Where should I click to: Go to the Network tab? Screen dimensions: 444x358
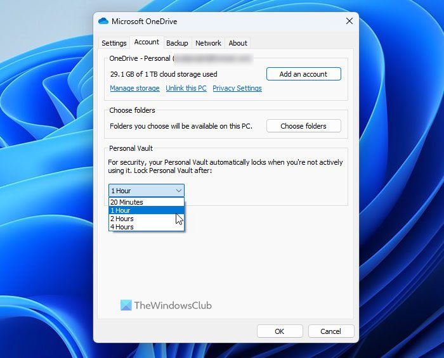(x=208, y=43)
